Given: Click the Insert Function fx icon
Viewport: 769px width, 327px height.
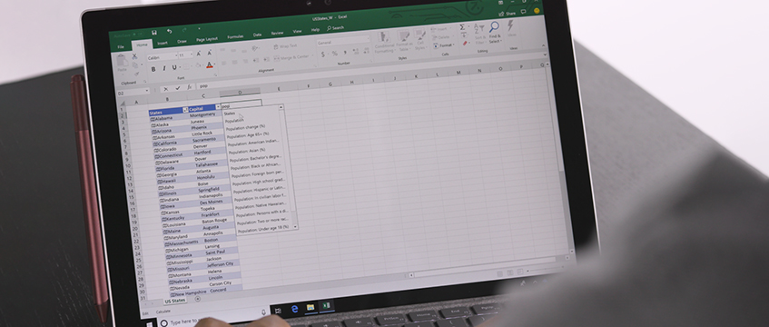Looking at the screenshot, I should tap(190, 87).
